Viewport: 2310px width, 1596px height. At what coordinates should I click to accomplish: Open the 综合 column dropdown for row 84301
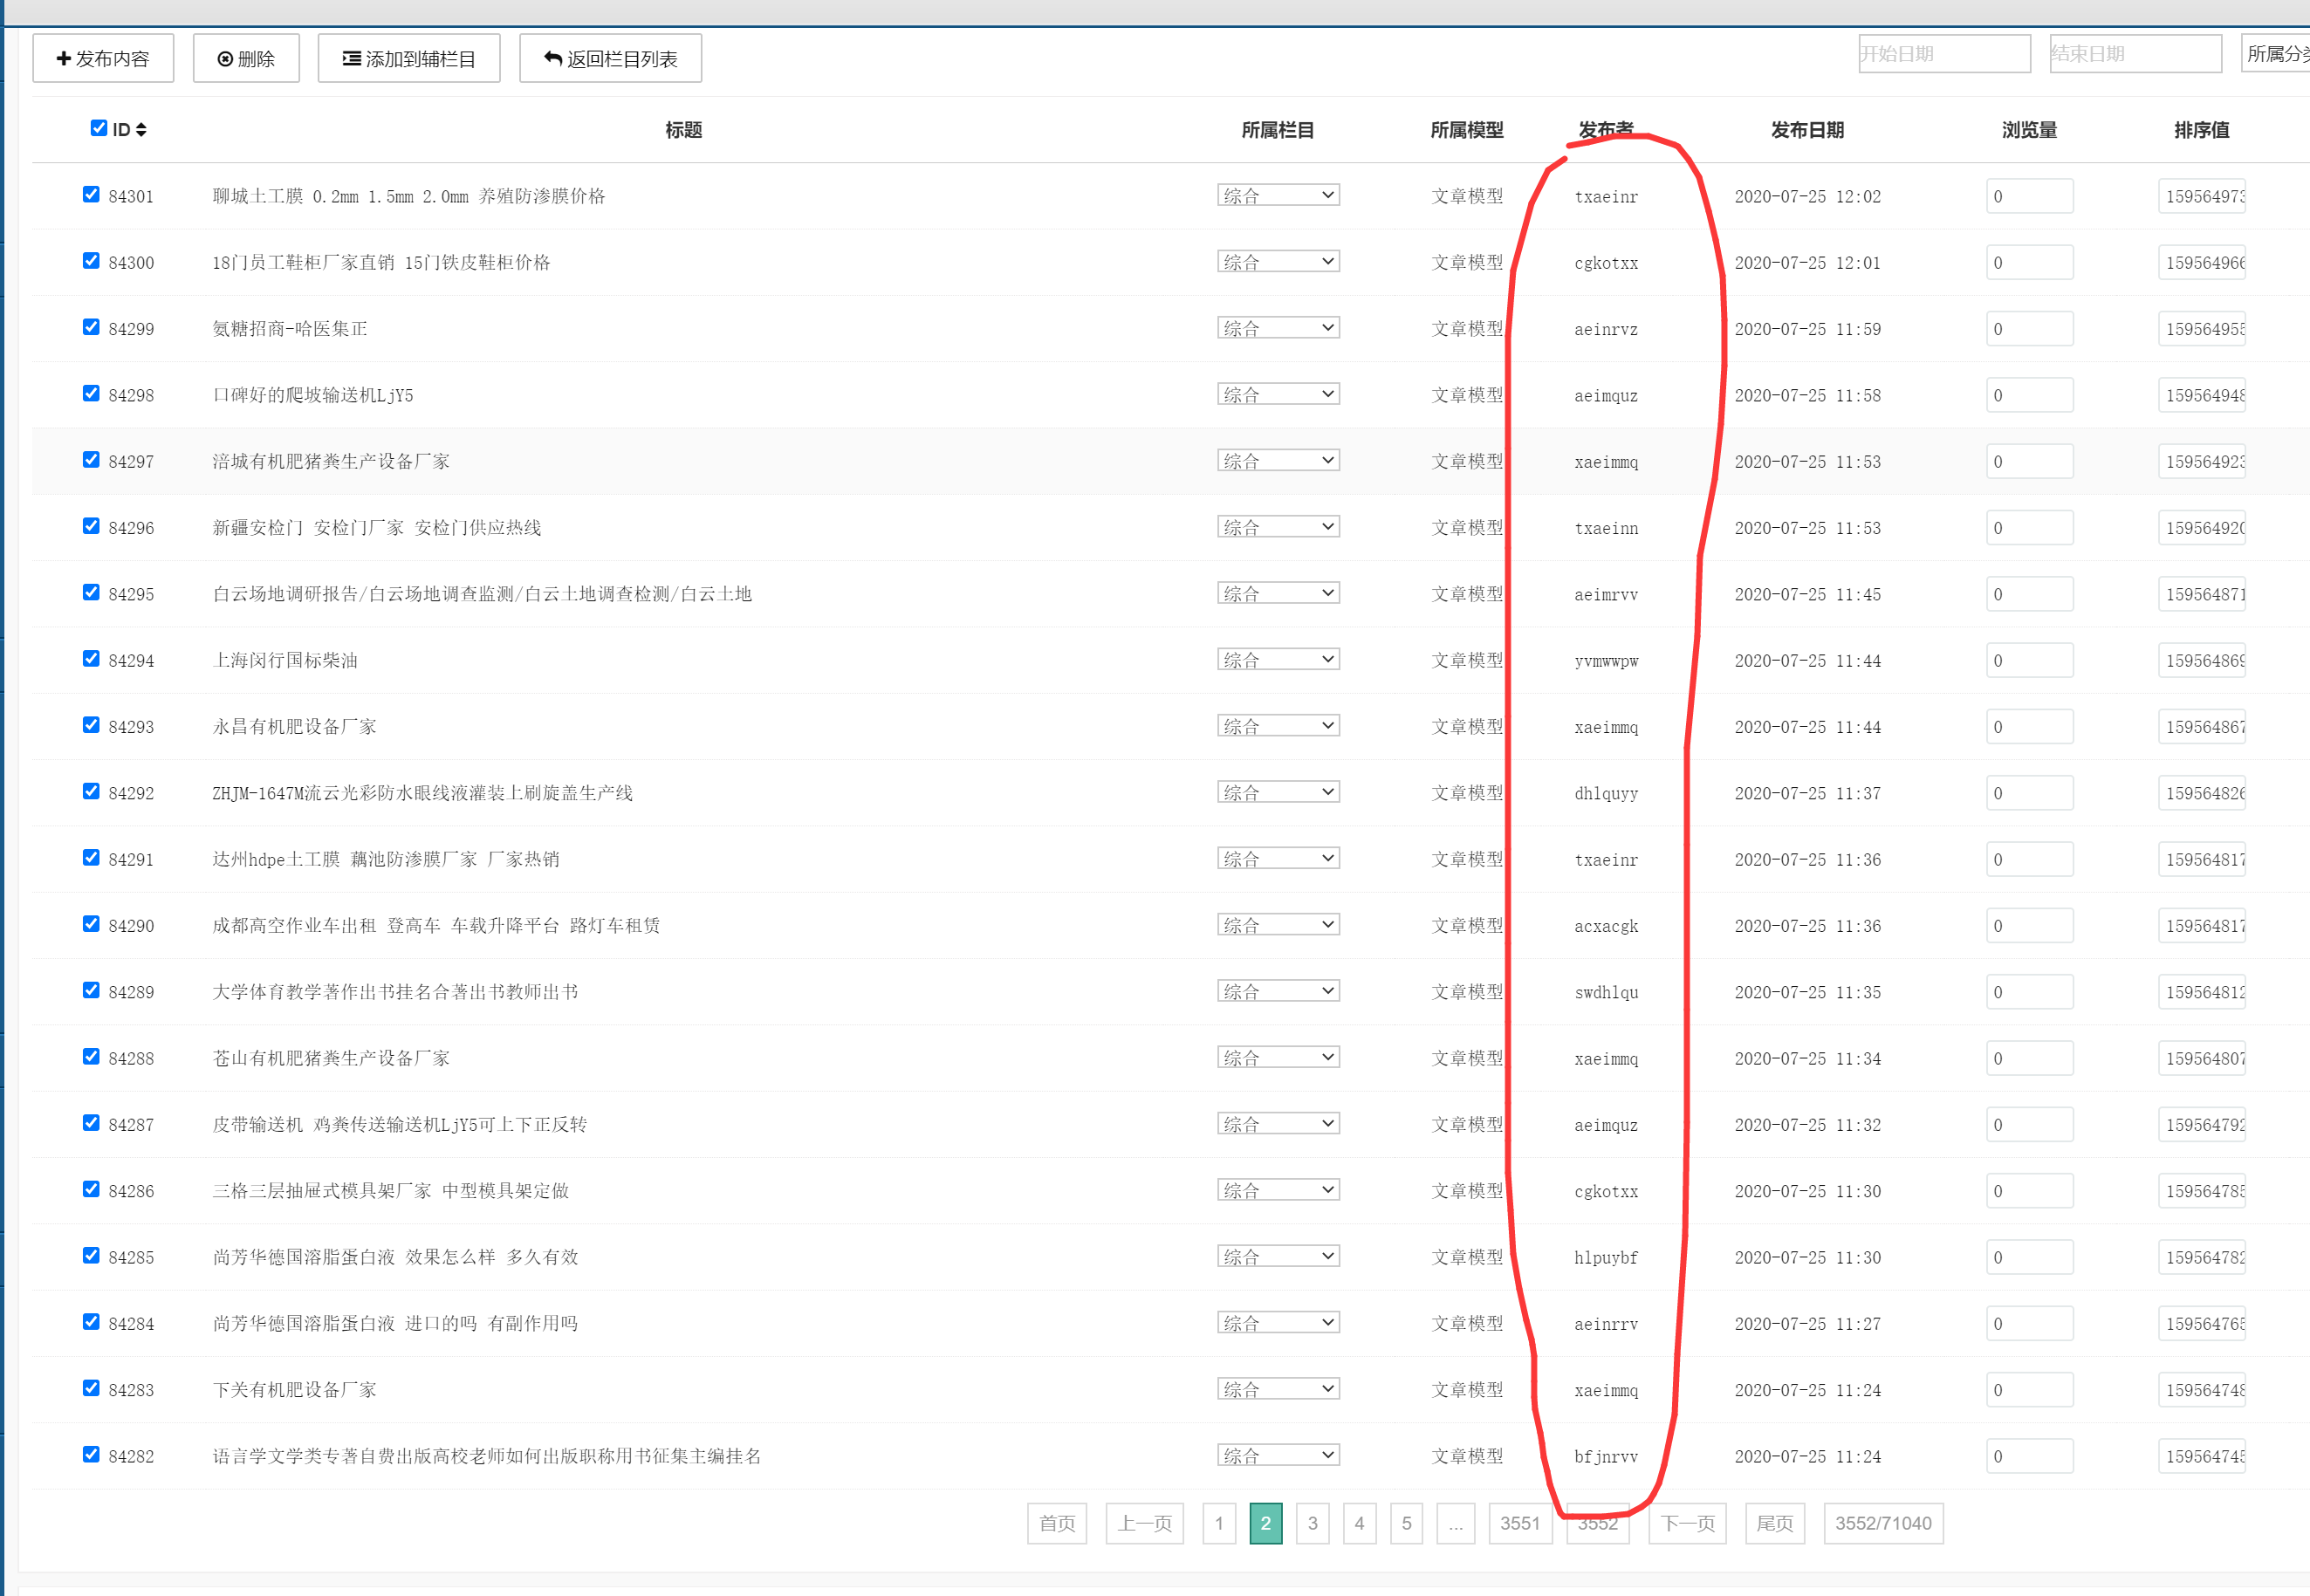1278,195
